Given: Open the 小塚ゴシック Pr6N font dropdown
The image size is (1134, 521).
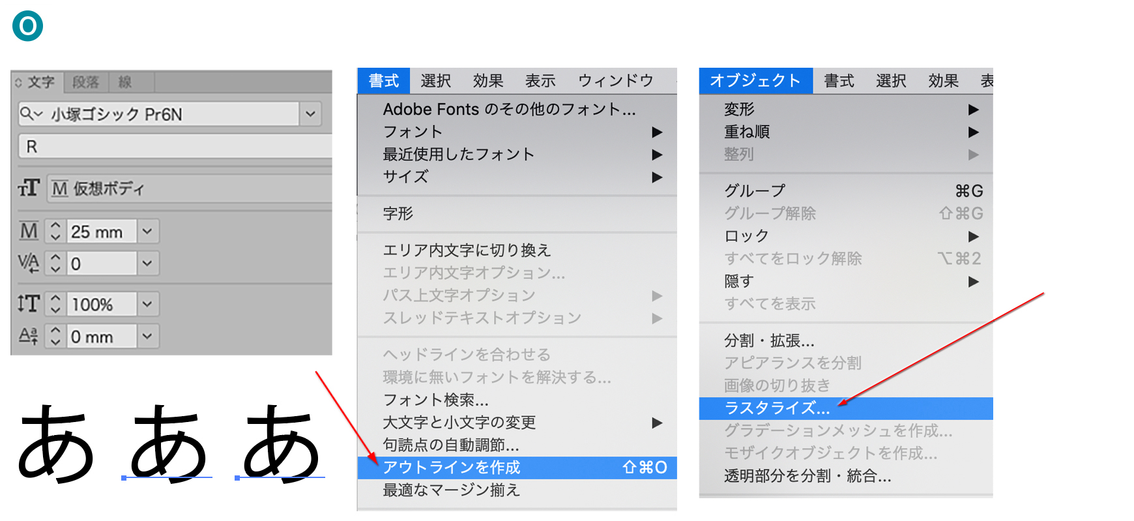Looking at the screenshot, I should tap(310, 114).
